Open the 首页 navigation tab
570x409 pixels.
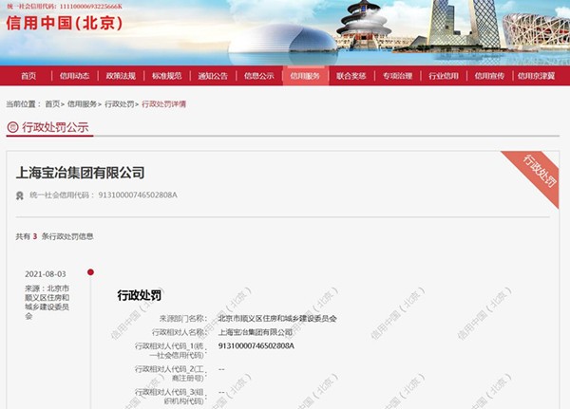28,76
